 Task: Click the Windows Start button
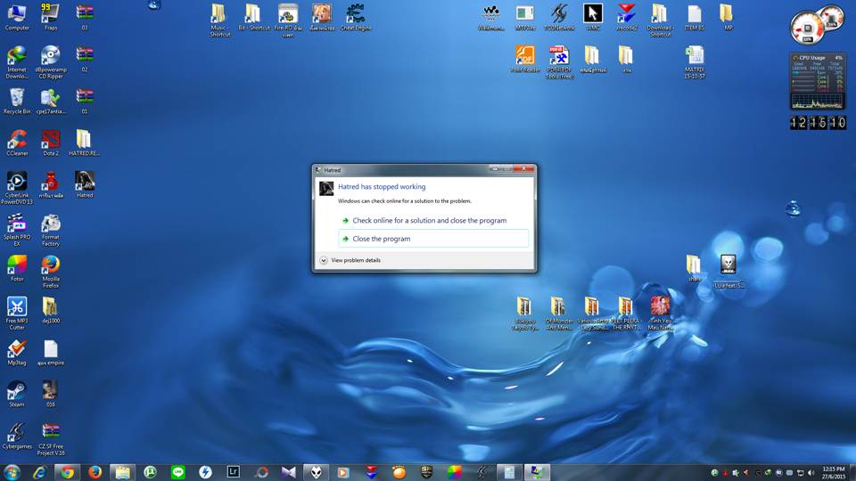tap(12, 472)
